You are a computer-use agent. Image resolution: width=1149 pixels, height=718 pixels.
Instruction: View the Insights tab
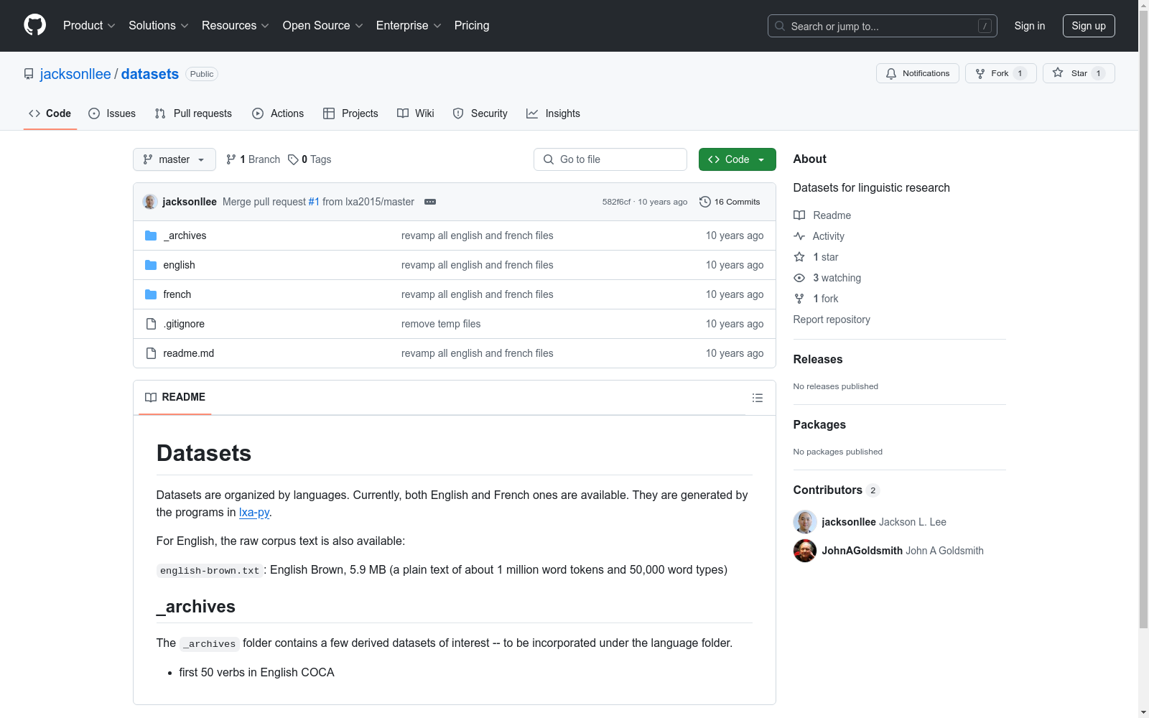553,113
